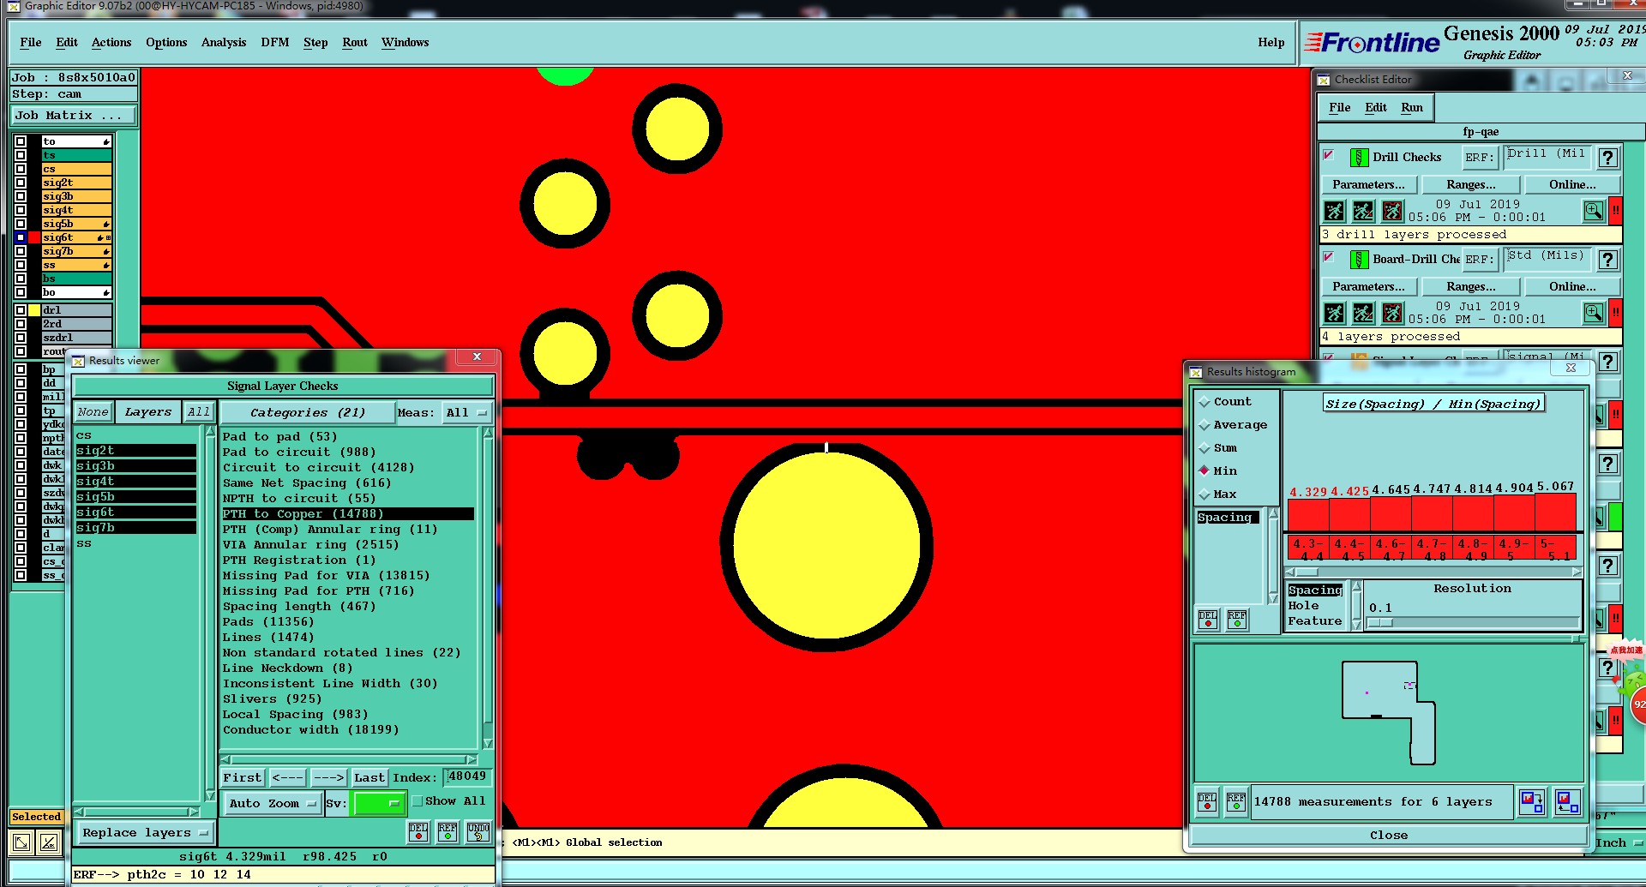Click the Job Matrix ... button
The height and width of the screenshot is (887, 1646).
74,116
